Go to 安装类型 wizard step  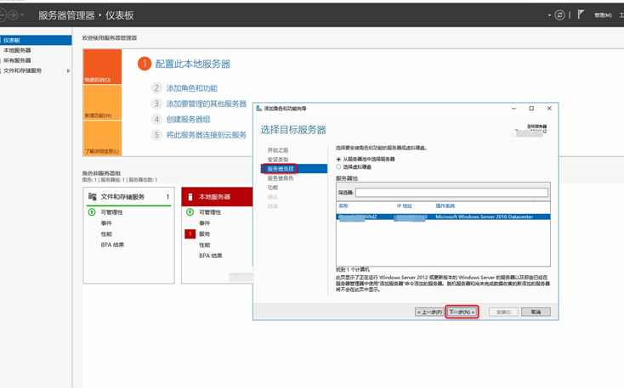coord(278,160)
